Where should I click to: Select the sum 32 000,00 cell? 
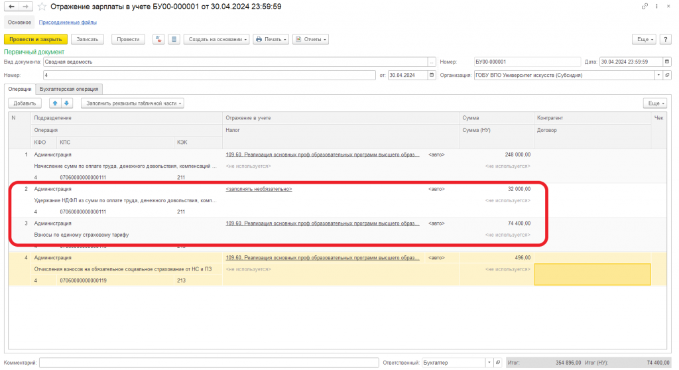coord(497,189)
